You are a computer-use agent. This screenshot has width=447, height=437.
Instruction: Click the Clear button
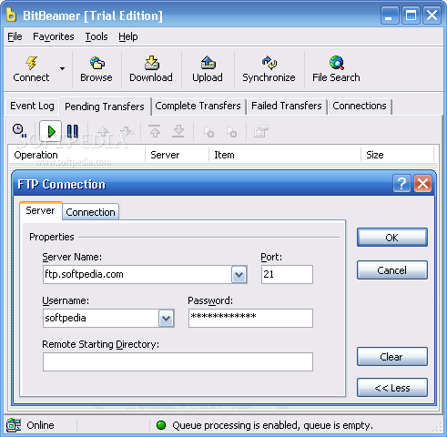click(392, 357)
